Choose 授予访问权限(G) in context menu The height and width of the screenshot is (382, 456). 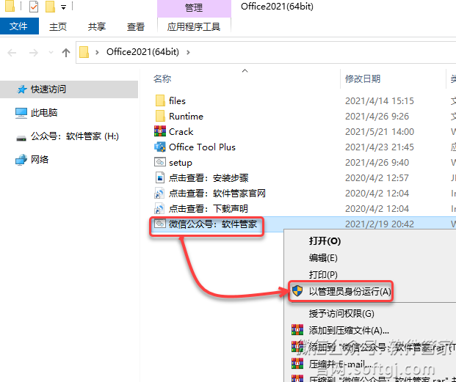[x=341, y=314]
